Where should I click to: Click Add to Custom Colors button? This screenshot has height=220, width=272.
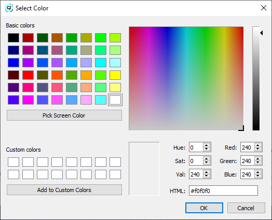coord(64,190)
